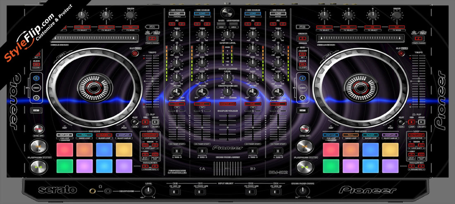Click the right FX section TAP button
This screenshot has height=204, width=455.
[397, 27]
